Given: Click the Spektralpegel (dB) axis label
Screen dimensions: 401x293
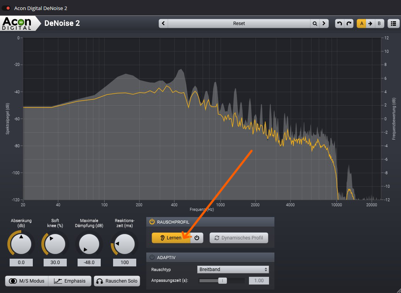Looking at the screenshot, I should (7, 119).
